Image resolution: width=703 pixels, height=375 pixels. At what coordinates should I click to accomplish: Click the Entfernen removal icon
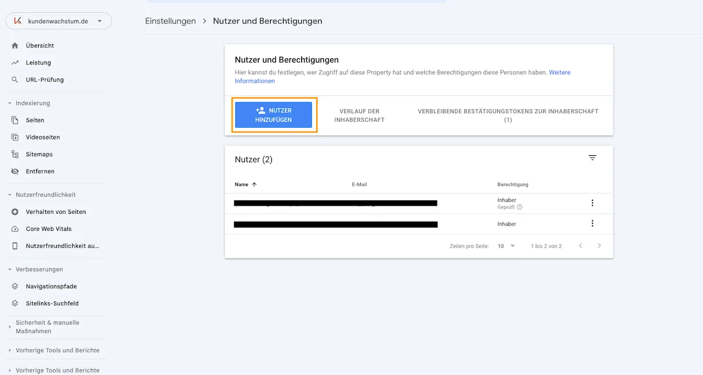[13, 171]
